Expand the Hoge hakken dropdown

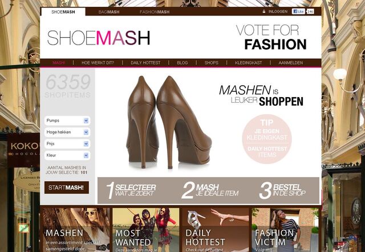tap(67, 132)
